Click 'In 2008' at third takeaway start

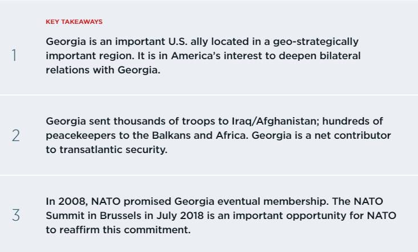(x=66, y=201)
